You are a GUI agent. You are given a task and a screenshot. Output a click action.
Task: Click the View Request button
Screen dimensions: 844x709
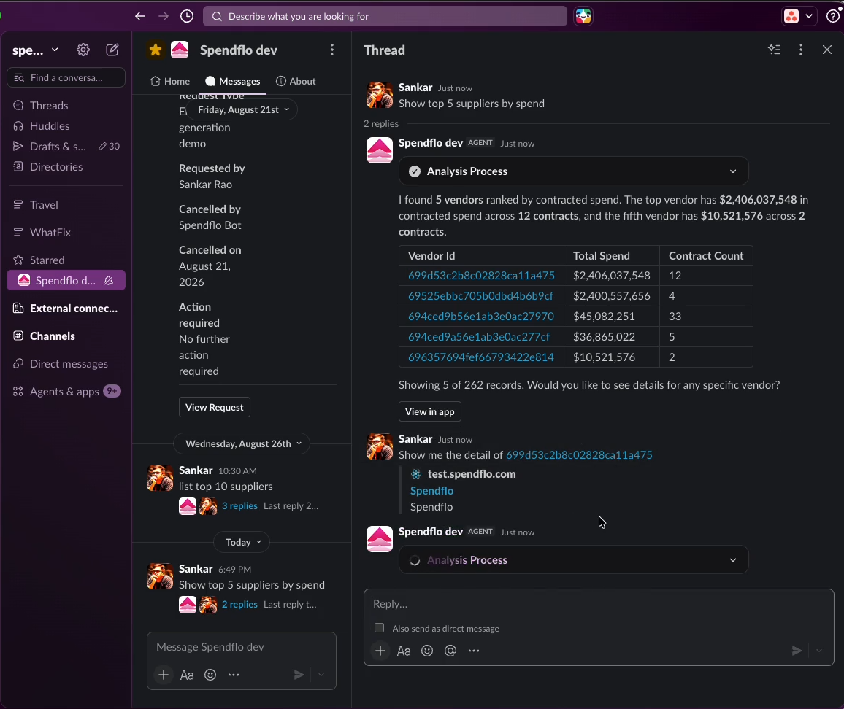[x=214, y=407]
